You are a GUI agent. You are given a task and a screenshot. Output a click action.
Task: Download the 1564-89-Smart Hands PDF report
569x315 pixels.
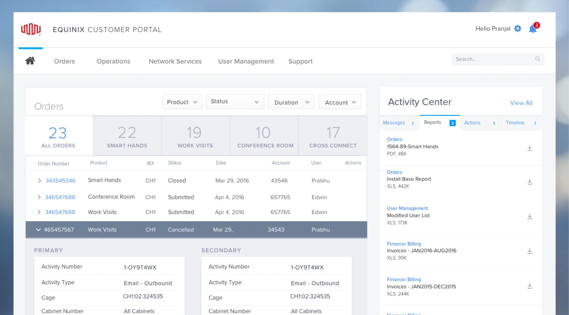pyautogui.click(x=530, y=148)
